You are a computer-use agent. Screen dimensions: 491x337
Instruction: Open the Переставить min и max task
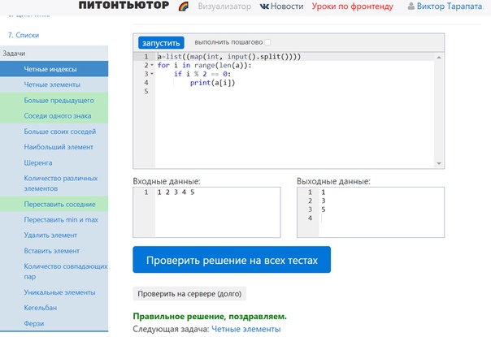(x=54, y=220)
